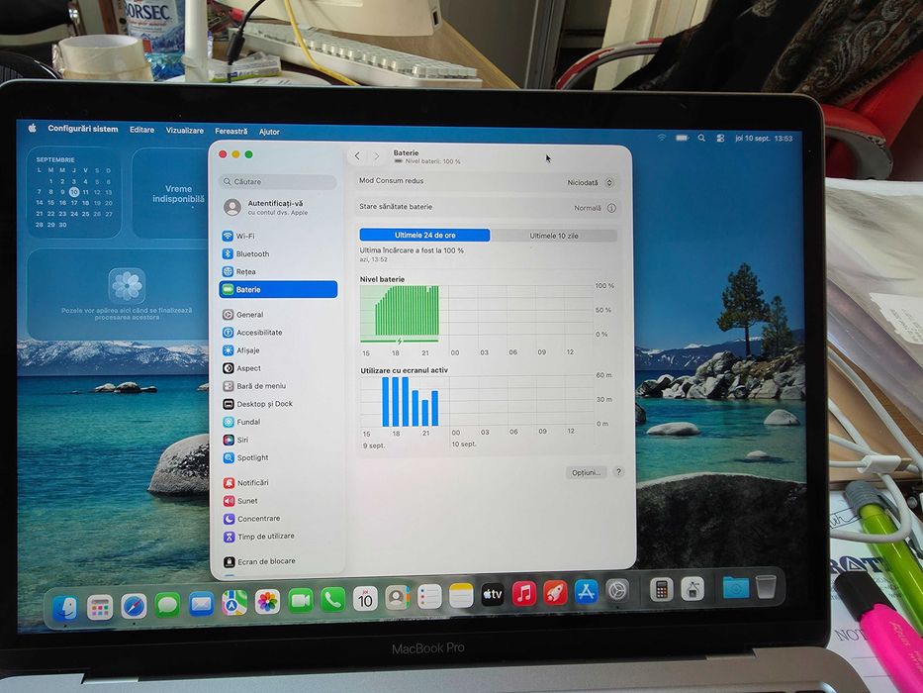Screen dimensions: 923x693
Task: Switch to Ultimele 24 de ore tab
Action: click(x=424, y=236)
